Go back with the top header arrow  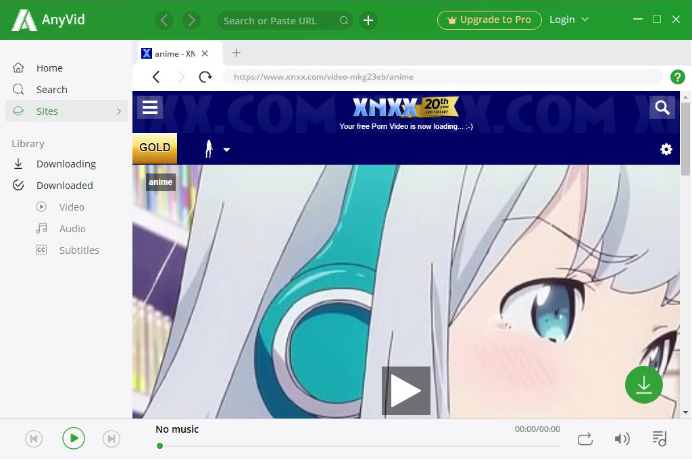pos(164,20)
